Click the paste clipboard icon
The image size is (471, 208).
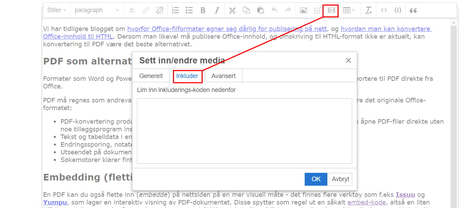(260, 10)
